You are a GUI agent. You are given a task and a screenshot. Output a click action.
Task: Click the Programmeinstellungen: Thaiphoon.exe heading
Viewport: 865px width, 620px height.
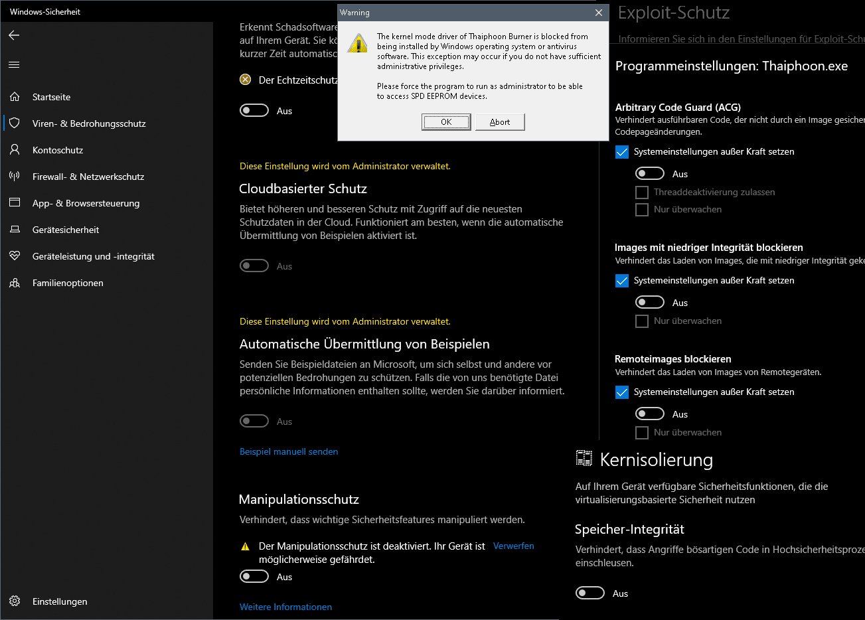(732, 66)
